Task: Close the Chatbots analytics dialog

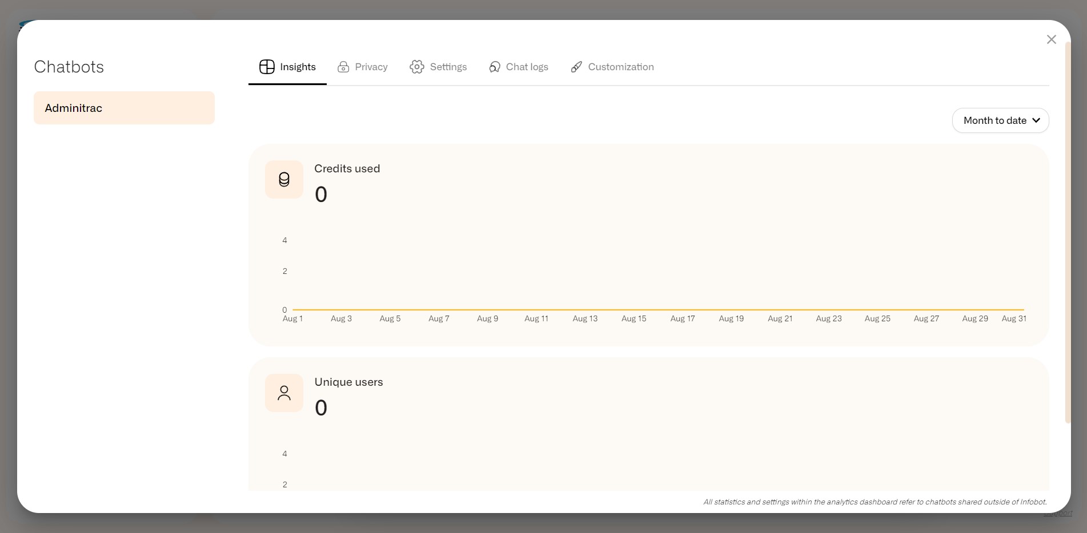Action: coord(1051,39)
